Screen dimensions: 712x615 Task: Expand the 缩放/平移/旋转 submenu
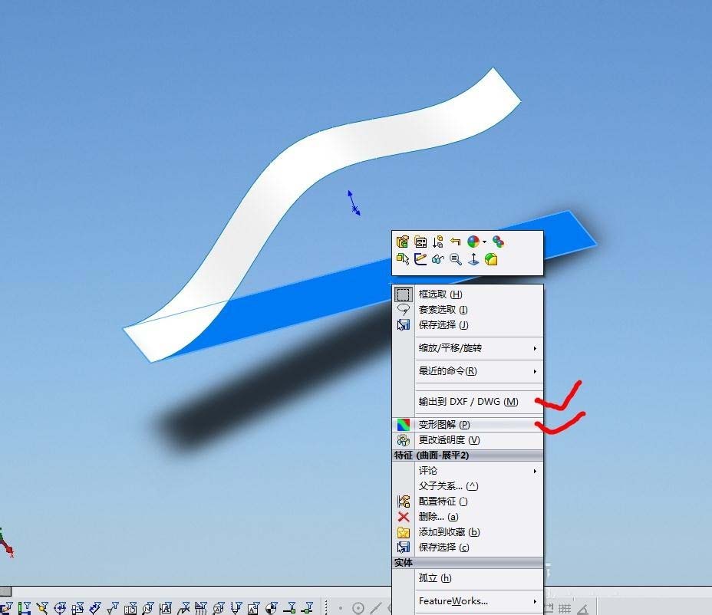[x=468, y=348]
